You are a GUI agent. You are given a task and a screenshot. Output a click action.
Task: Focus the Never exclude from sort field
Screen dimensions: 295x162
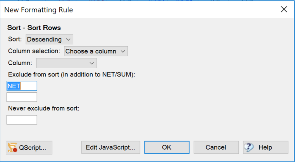tap(22, 120)
